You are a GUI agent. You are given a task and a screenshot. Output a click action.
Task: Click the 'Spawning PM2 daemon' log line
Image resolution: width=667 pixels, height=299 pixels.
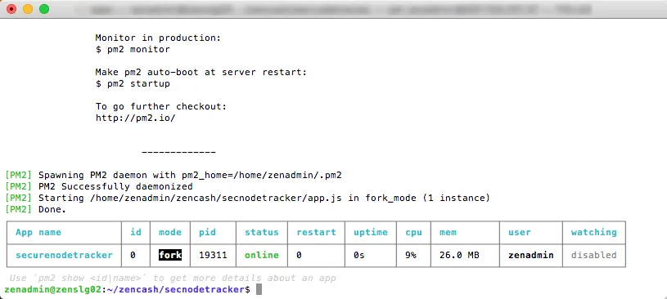pyautogui.click(x=174, y=175)
